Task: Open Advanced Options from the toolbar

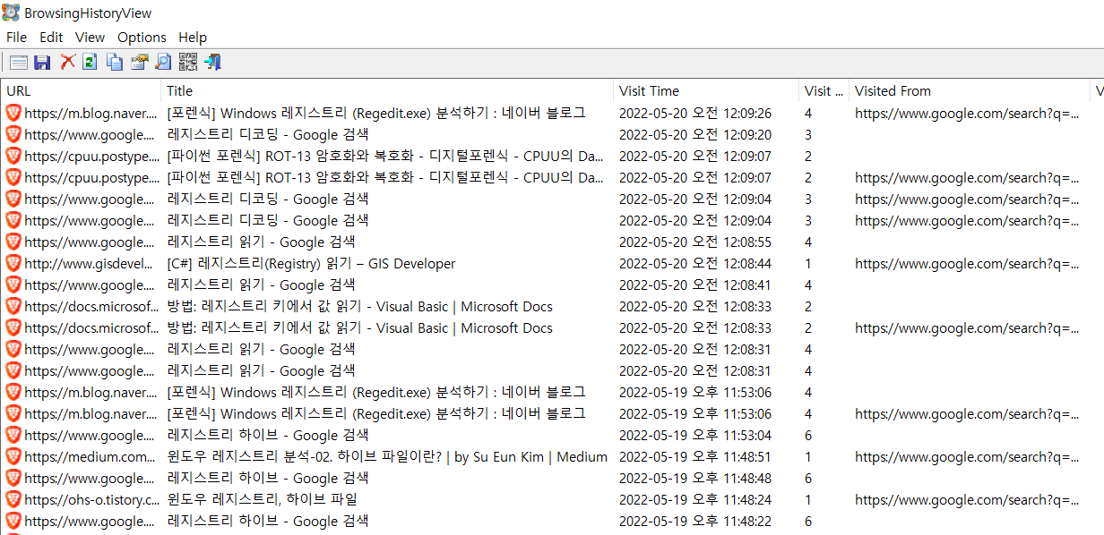Action: (19, 62)
